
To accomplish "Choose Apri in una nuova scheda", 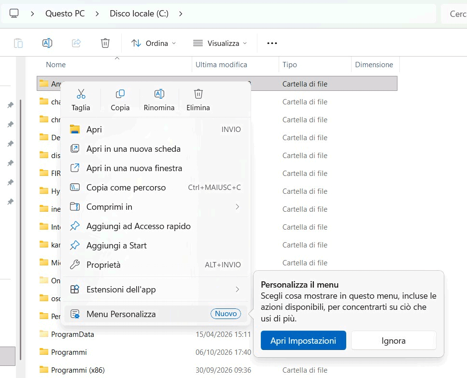I will point(156,149).
